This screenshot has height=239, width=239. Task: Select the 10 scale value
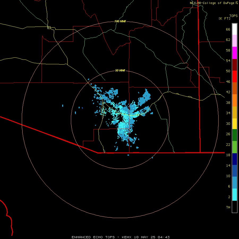pyautogui.click(x=228, y=176)
